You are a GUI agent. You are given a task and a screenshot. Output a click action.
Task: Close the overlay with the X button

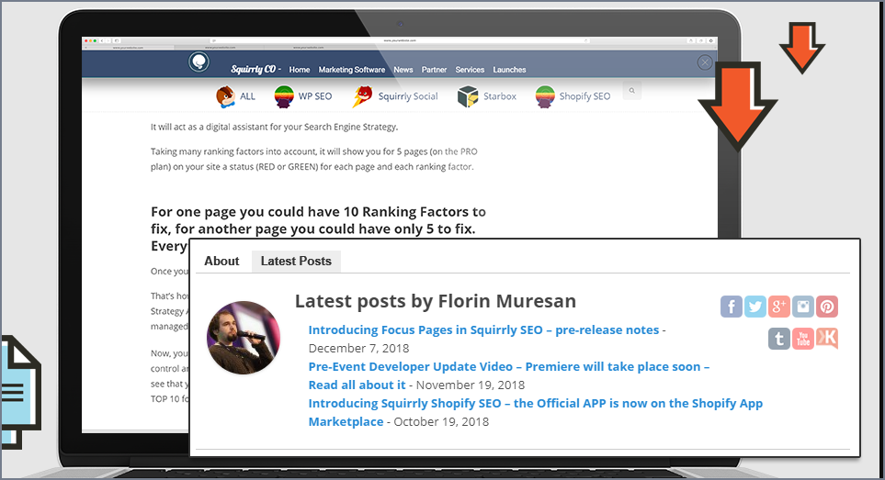(704, 62)
